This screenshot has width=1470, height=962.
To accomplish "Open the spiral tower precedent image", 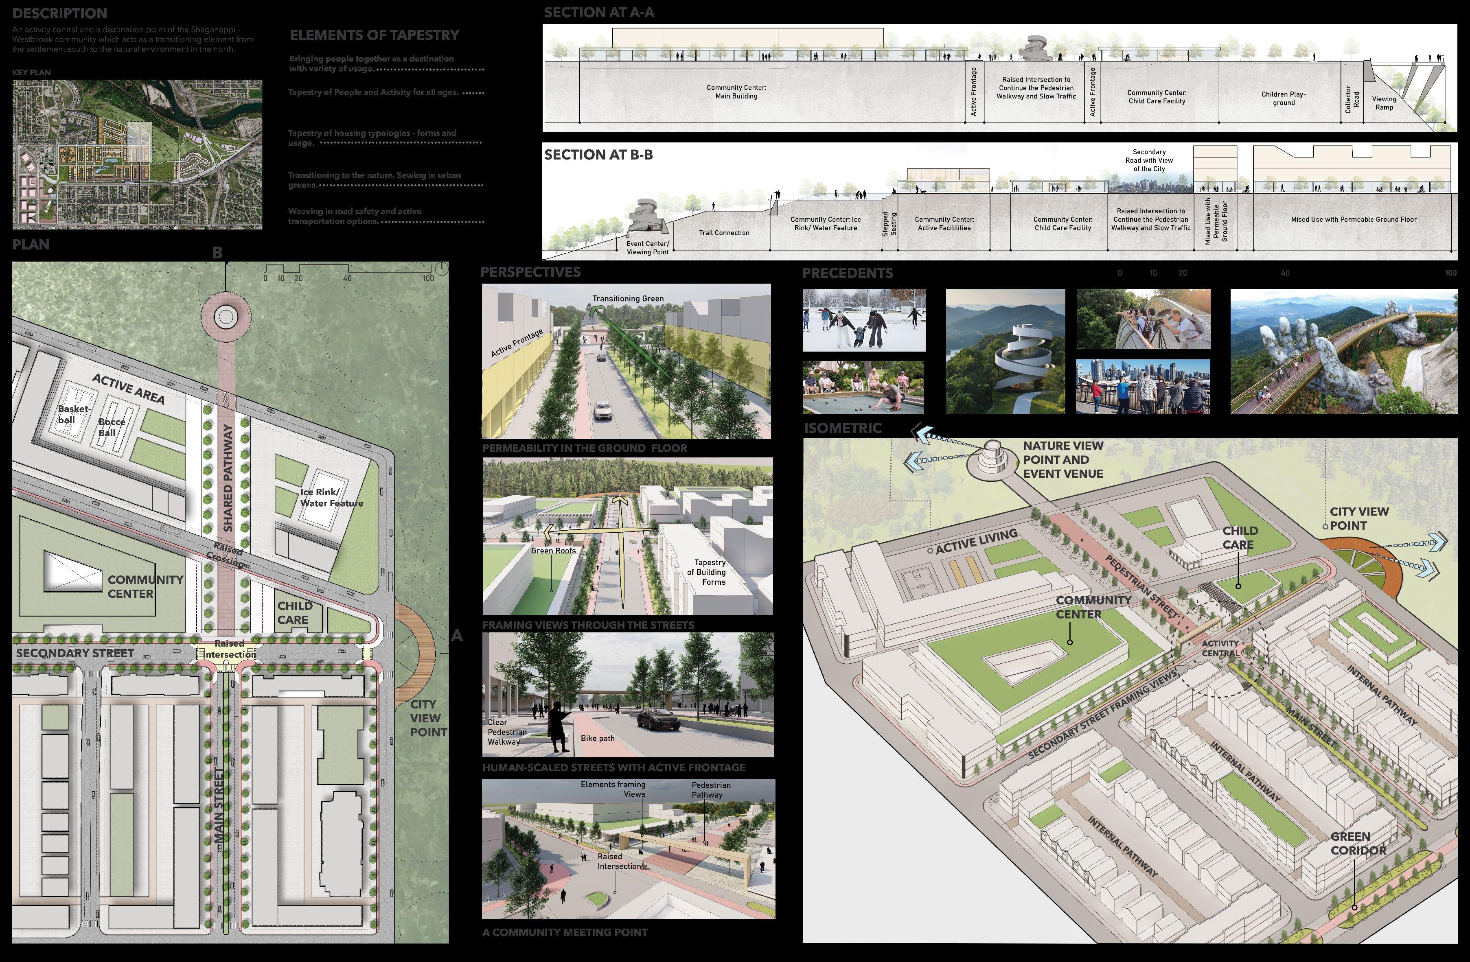I will point(1006,351).
